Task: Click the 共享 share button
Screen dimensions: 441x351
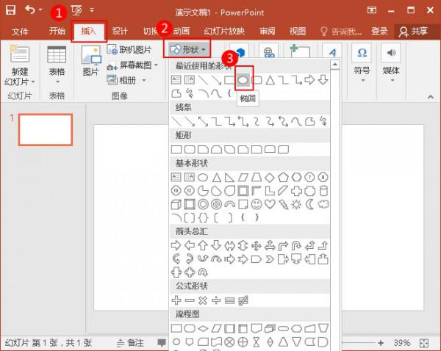Action: point(415,31)
